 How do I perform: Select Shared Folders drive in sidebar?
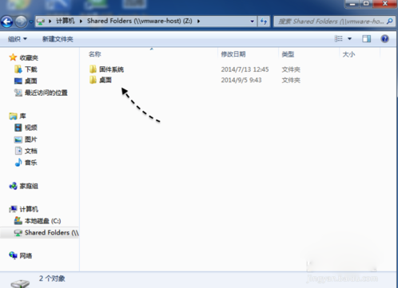point(52,233)
